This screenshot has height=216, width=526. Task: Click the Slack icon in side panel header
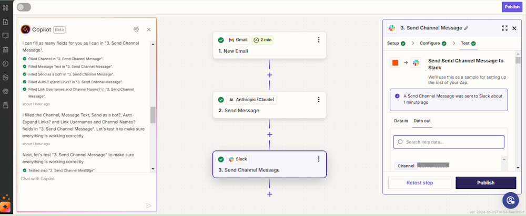(391, 28)
